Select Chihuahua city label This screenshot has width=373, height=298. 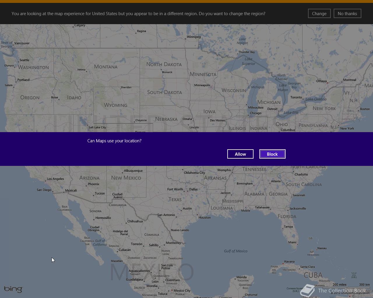coord(135,221)
